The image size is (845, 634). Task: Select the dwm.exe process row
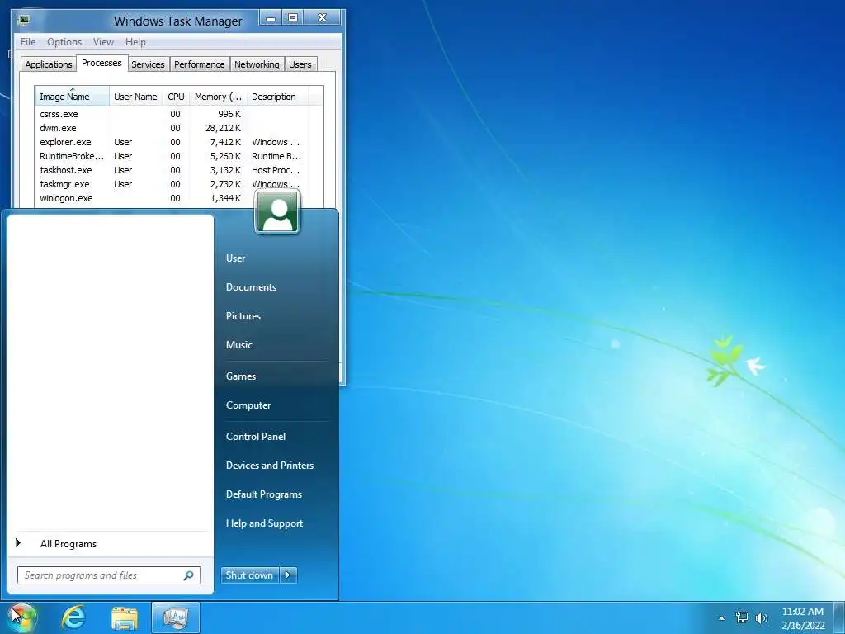point(179,128)
